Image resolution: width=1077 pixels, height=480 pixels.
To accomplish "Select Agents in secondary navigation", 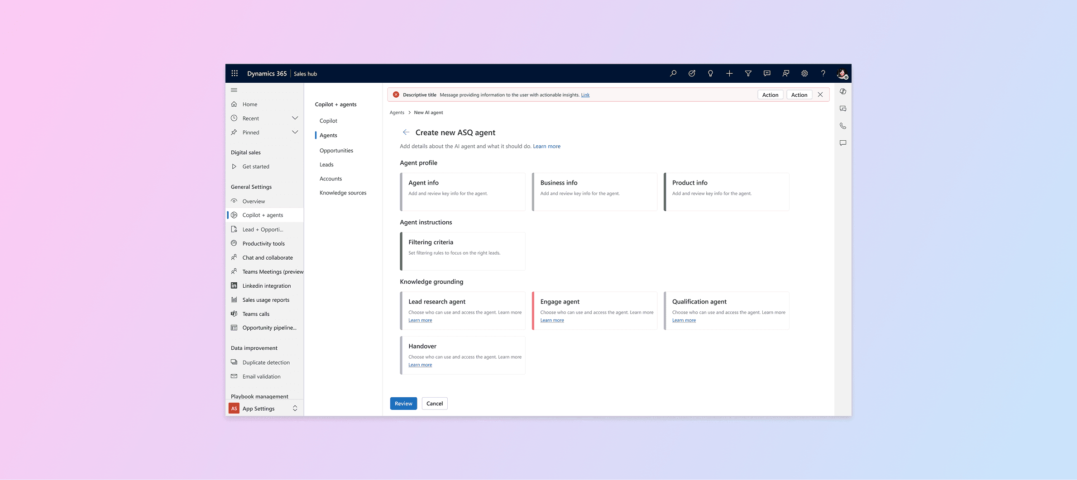I will 328,135.
